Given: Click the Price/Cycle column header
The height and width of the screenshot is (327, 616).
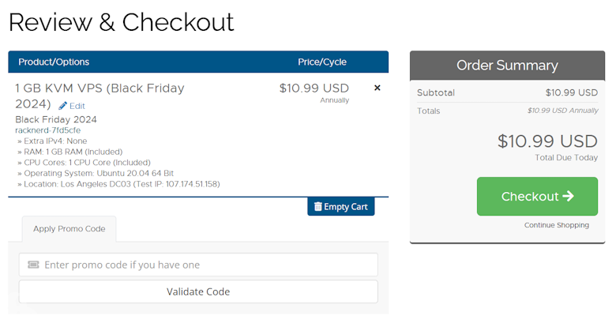Looking at the screenshot, I should 322,62.
